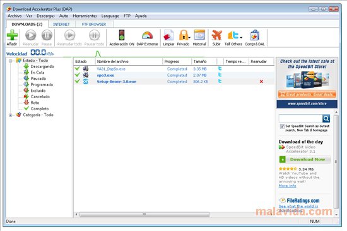
Task: Collapse the Estado - Todo tree node
Action: click(10, 60)
